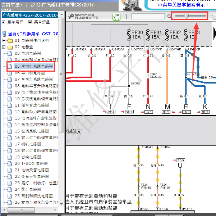The width and height of the screenshot is (216, 216).
Task: Click the Macromedia FlashPaper logo
Action: point(83,17)
